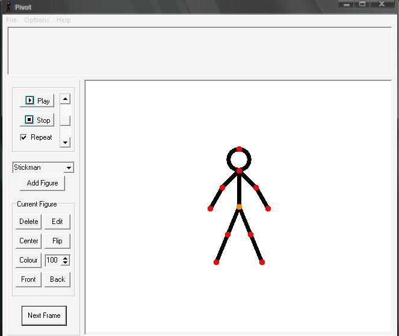Select the left elbow red handle
The image size is (399, 336).
[x=222, y=188]
